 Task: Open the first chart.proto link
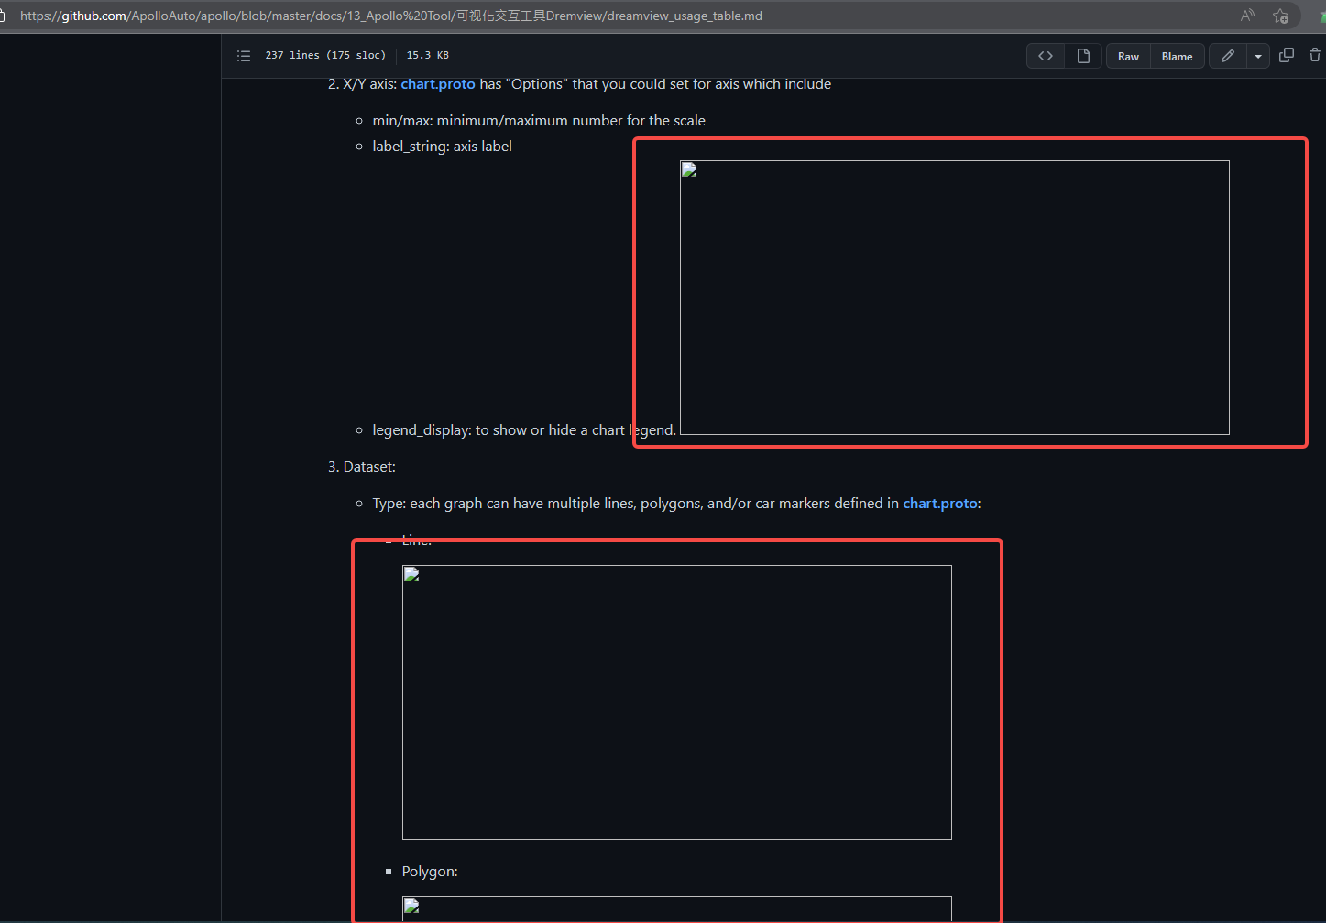click(x=438, y=83)
